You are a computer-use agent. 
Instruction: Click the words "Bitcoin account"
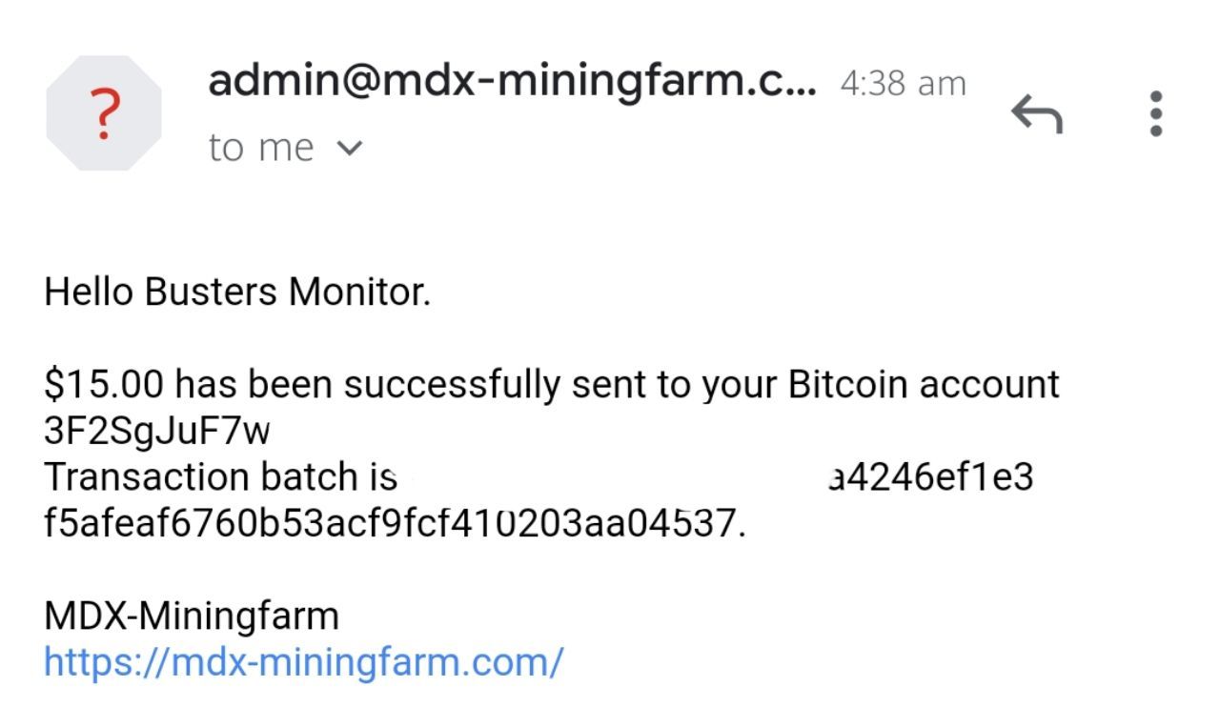(924, 385)
